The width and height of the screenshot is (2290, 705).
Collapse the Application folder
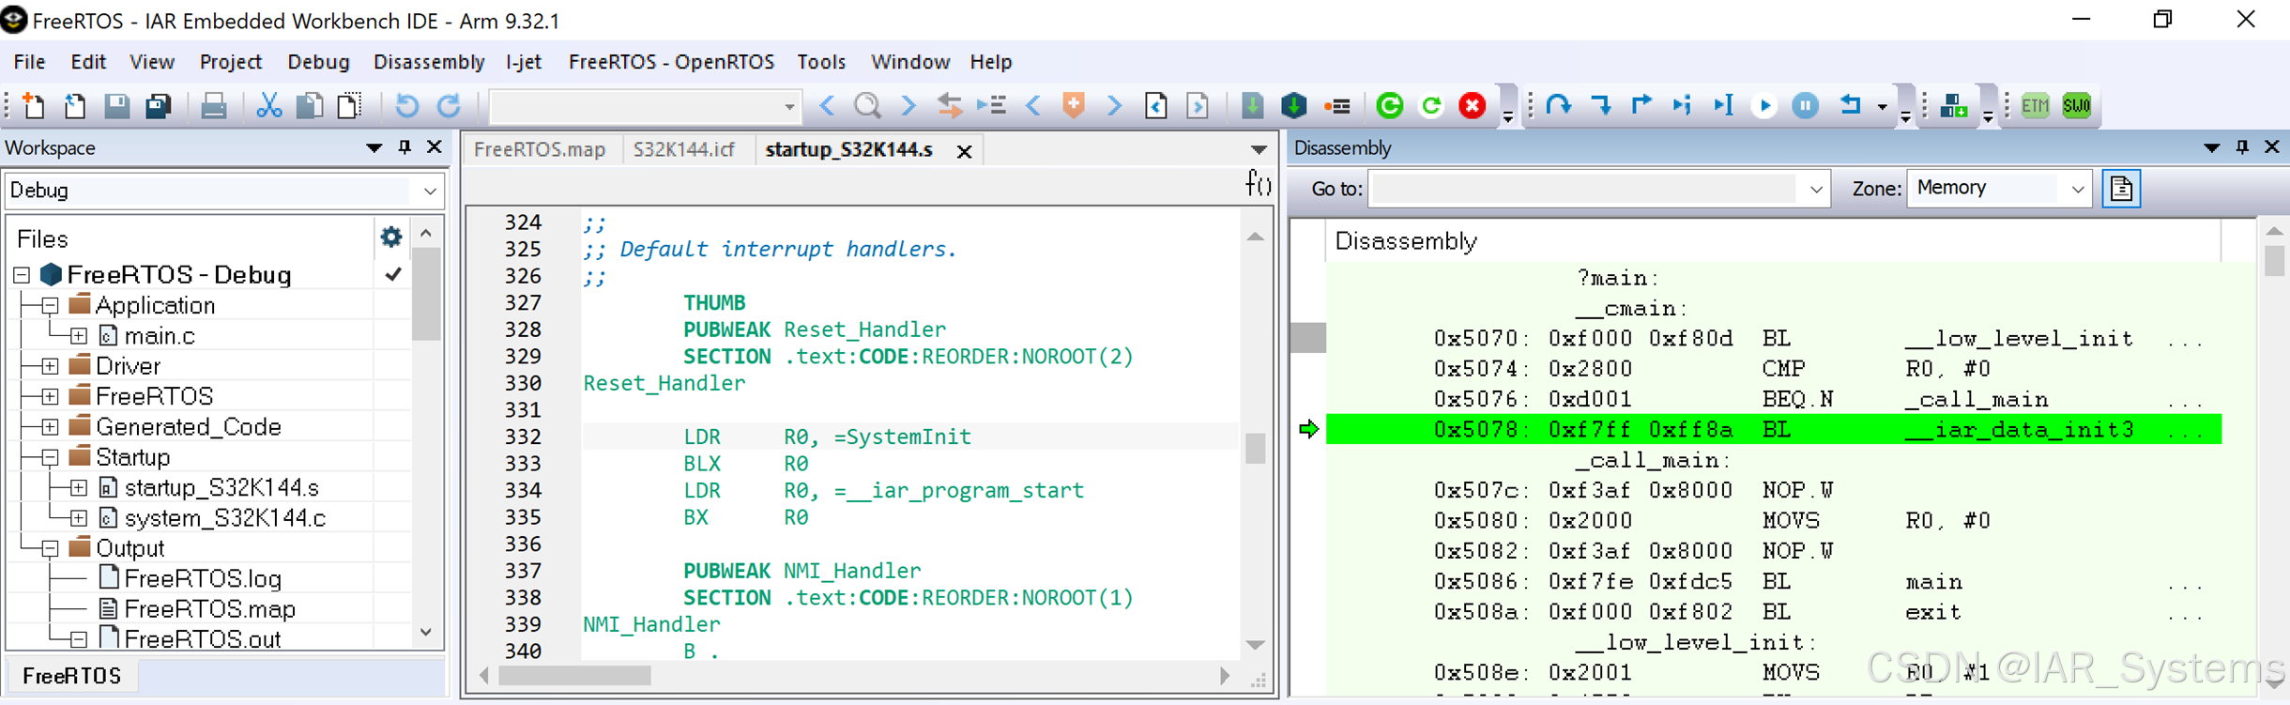[x=50, y=305]
